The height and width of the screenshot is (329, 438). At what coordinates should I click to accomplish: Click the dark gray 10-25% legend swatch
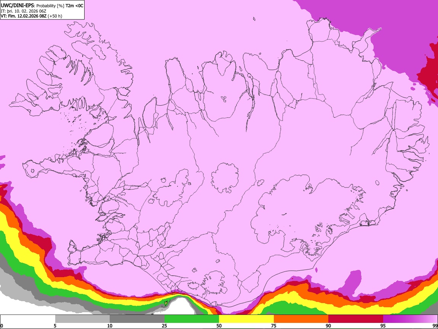137,319
